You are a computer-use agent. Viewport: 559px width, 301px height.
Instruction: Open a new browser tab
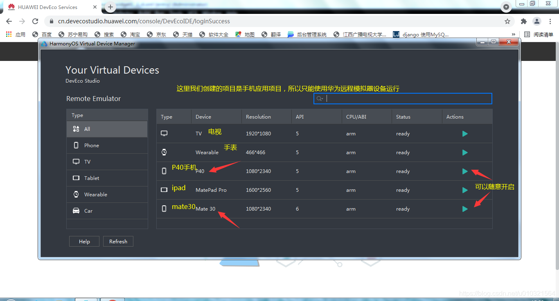tap(110, 7)
